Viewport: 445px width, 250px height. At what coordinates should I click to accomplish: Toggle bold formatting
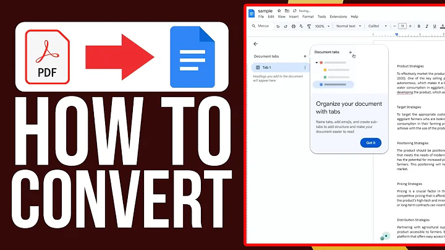point(419,26)
